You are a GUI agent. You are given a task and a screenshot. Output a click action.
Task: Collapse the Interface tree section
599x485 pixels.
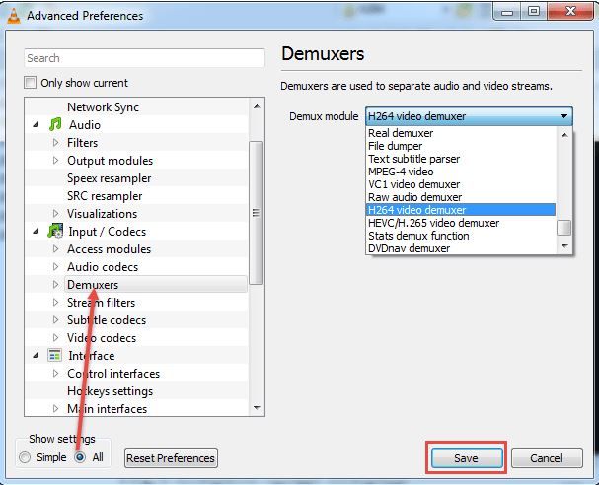point(36,355)
